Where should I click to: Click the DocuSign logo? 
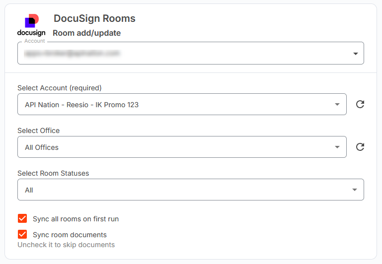pos(31,26)
